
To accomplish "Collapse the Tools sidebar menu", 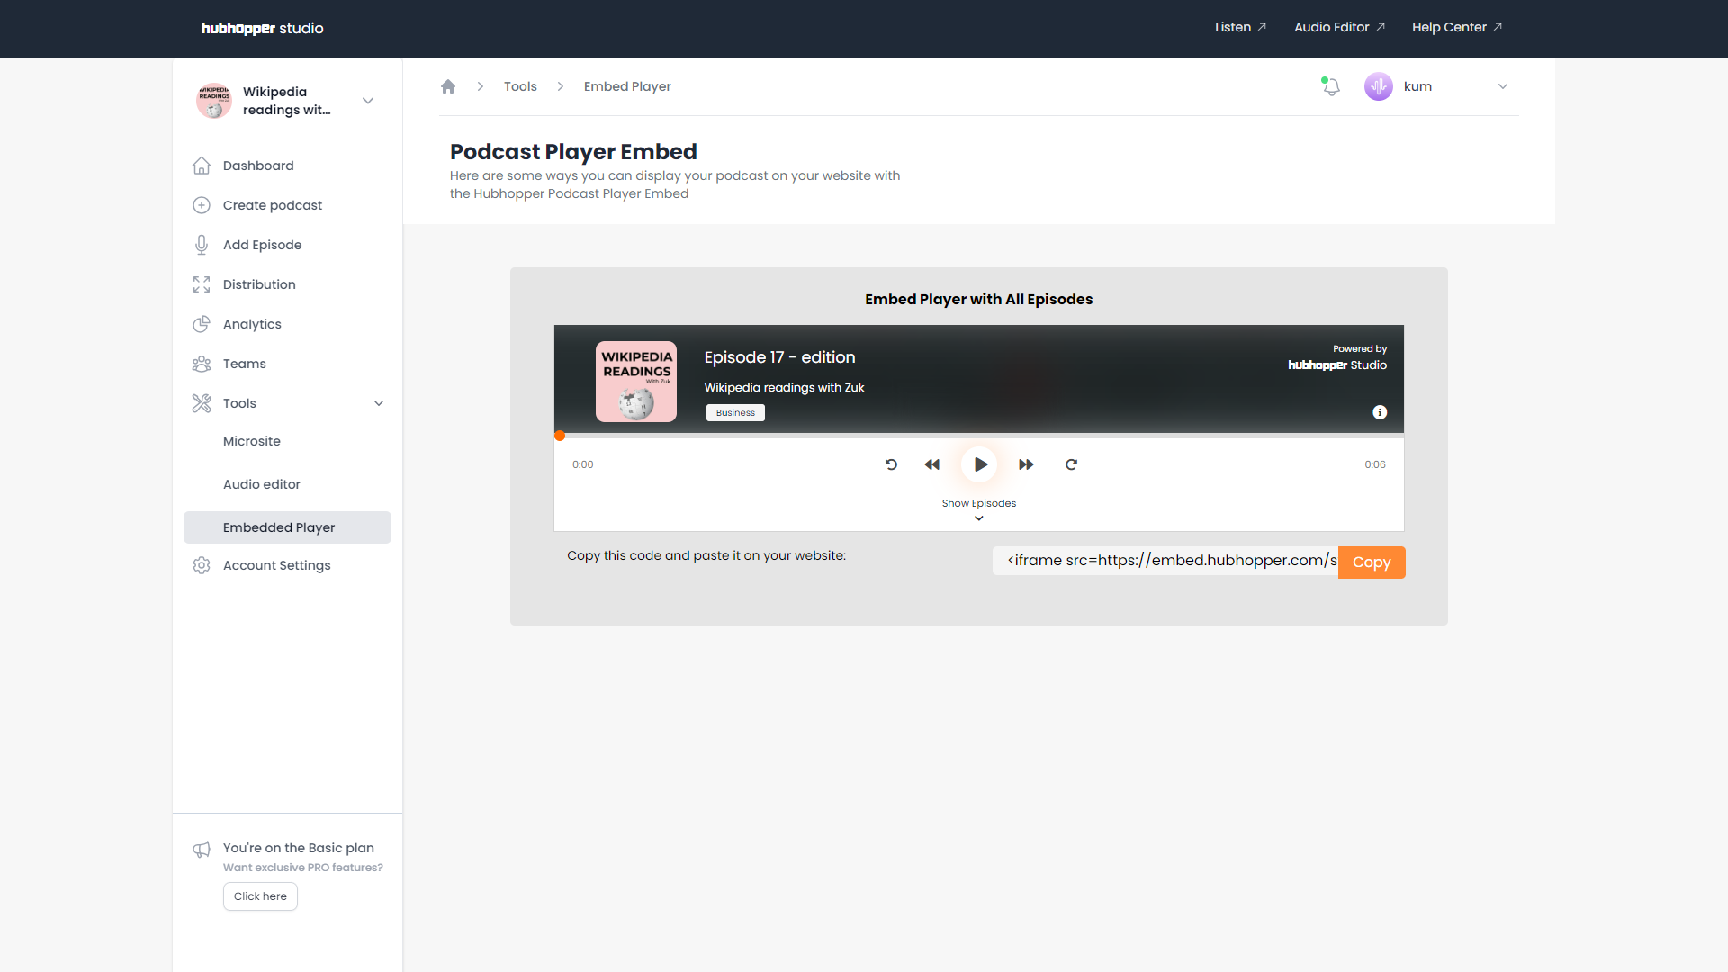I will coord(379,403).
